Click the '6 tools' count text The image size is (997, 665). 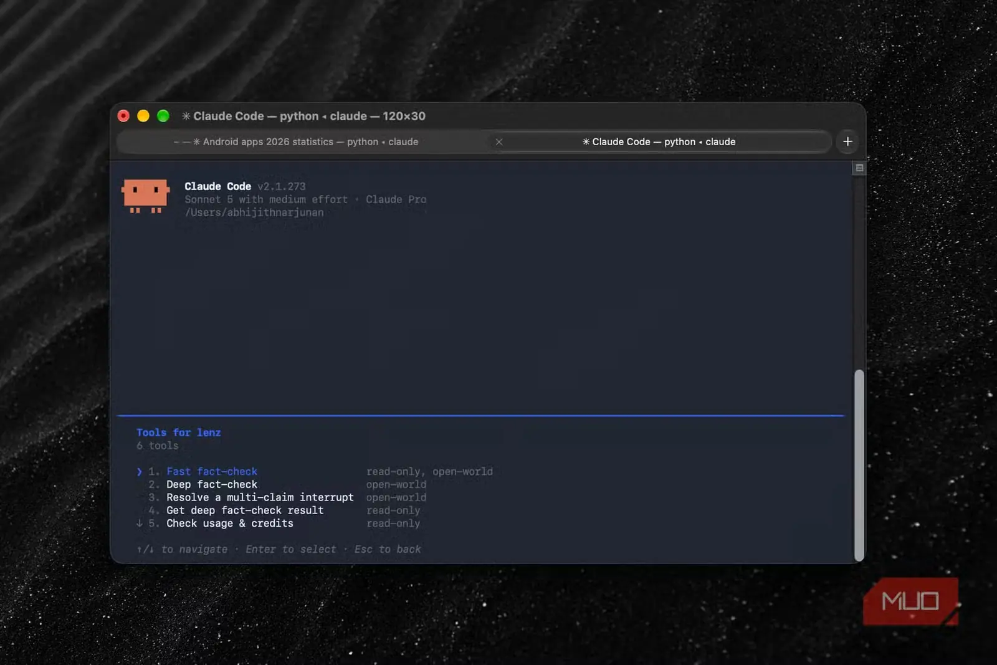click(x=158, y=446)
